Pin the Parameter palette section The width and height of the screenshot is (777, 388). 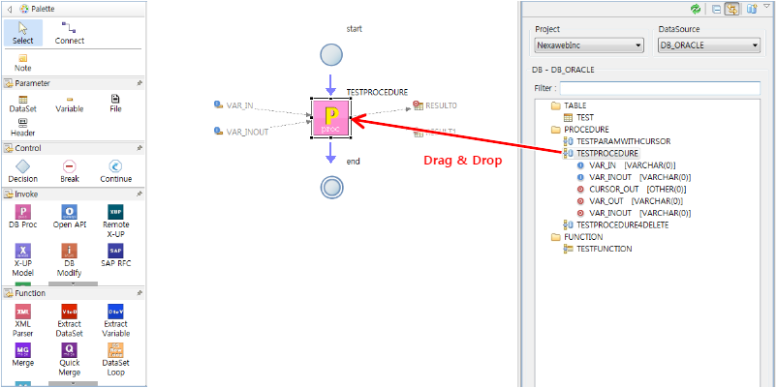click(140, 84)
